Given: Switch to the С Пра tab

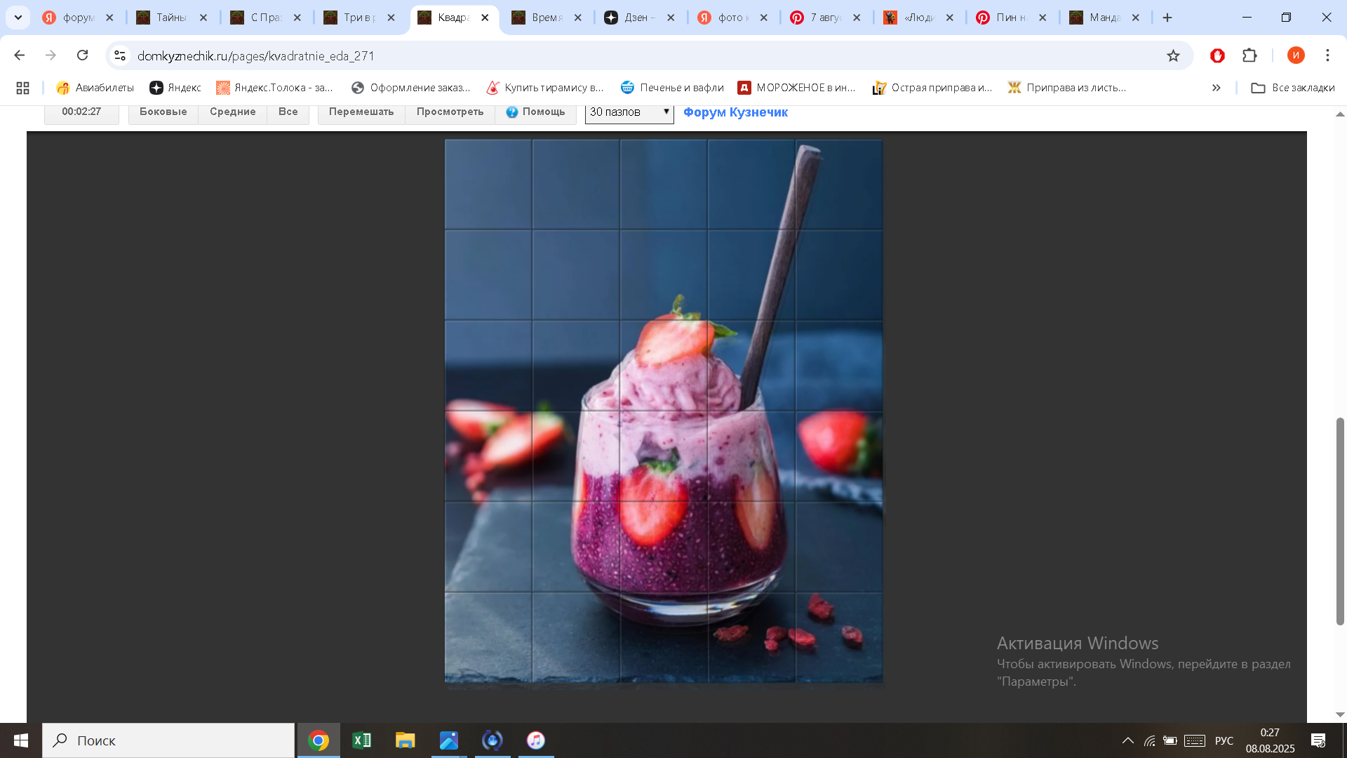Looking at the screenshot, I should (257, 18).
